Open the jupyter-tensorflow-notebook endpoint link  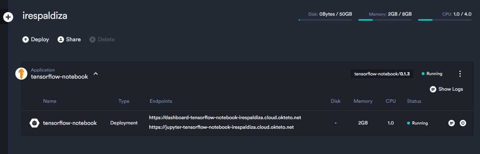[x=221, y=127]
